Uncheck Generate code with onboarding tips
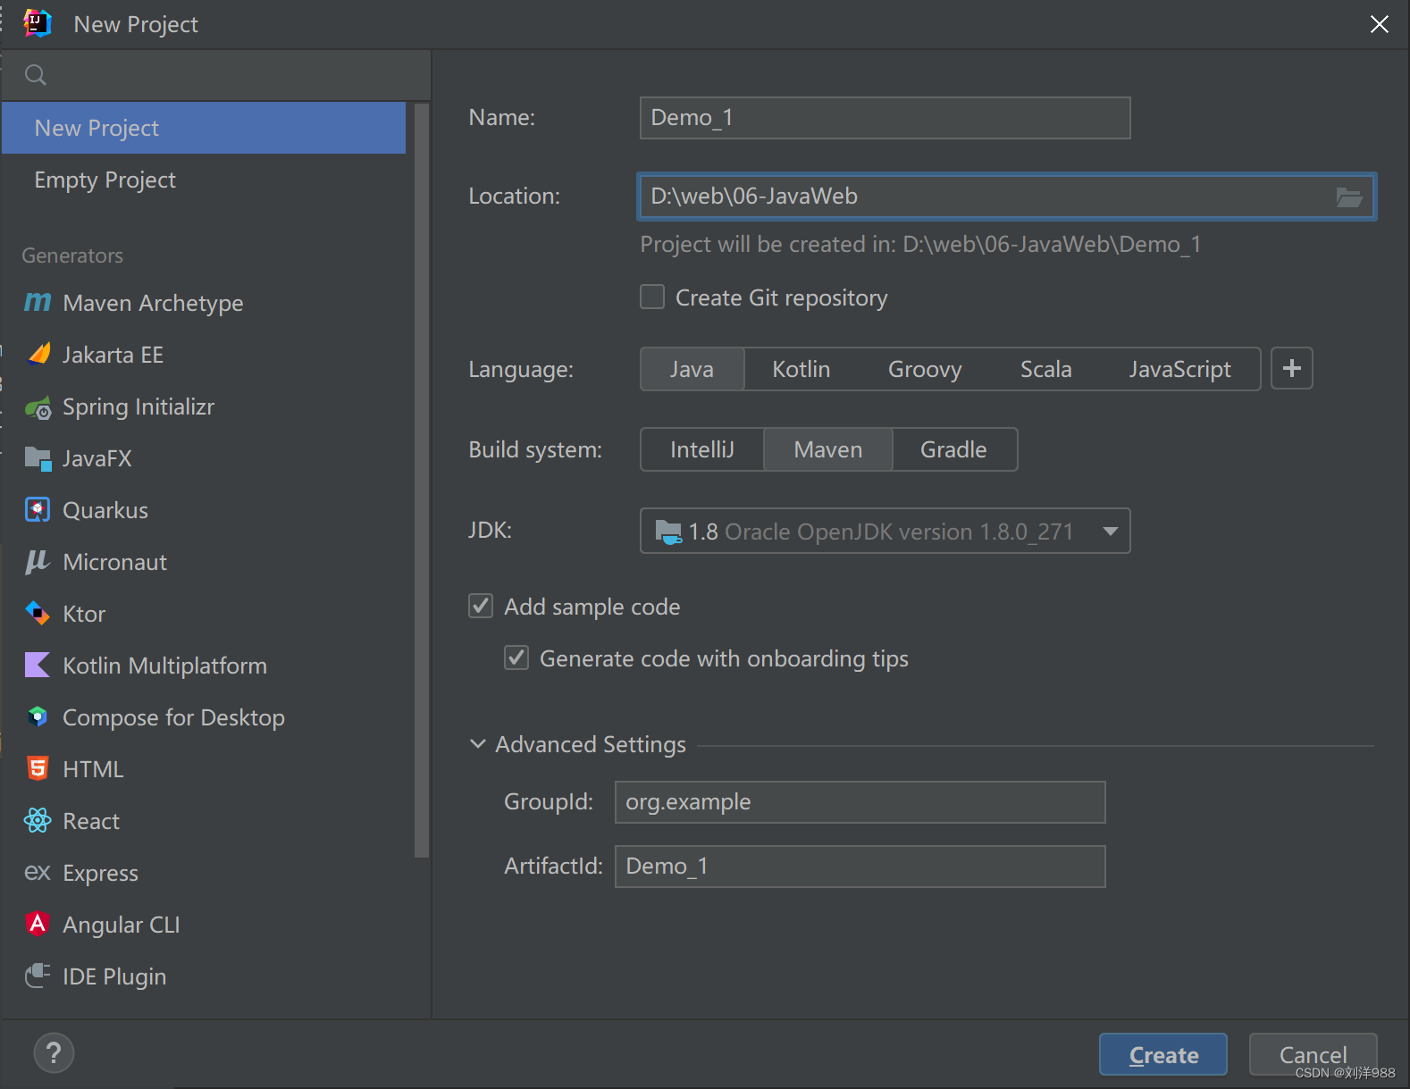This screenshot has height=1089, width=1410. point(516,658)
